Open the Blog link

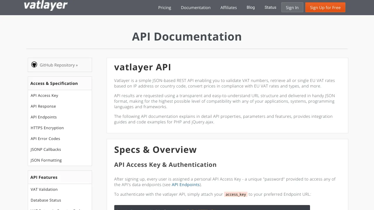tap(251, 7)
